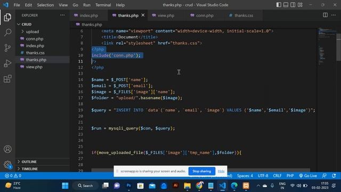The width and height of the screenshot is (341, 192).
Task: Open the Explorer view in activity bar
Action: tap(7, 18)
